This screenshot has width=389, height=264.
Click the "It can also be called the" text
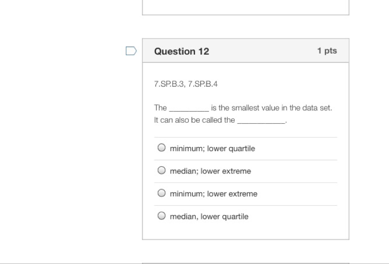[x=194, y=120]
